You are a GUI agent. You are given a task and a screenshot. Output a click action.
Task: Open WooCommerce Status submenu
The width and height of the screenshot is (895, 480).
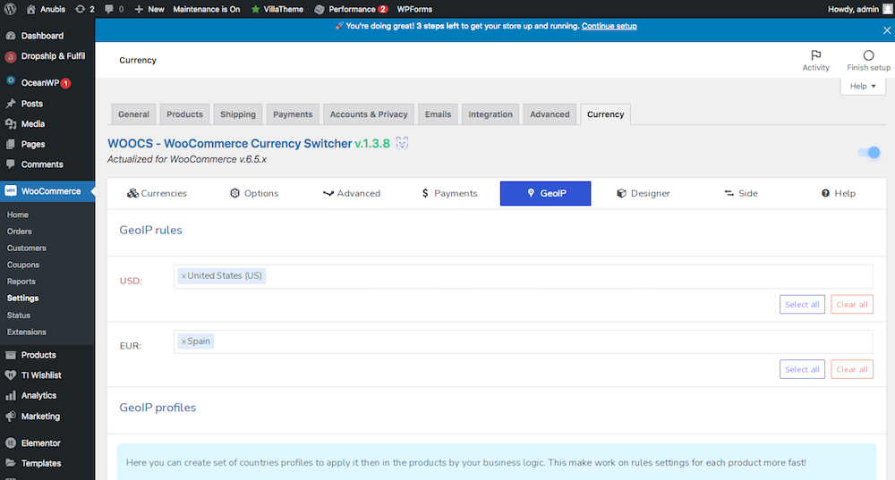[19, 316]
